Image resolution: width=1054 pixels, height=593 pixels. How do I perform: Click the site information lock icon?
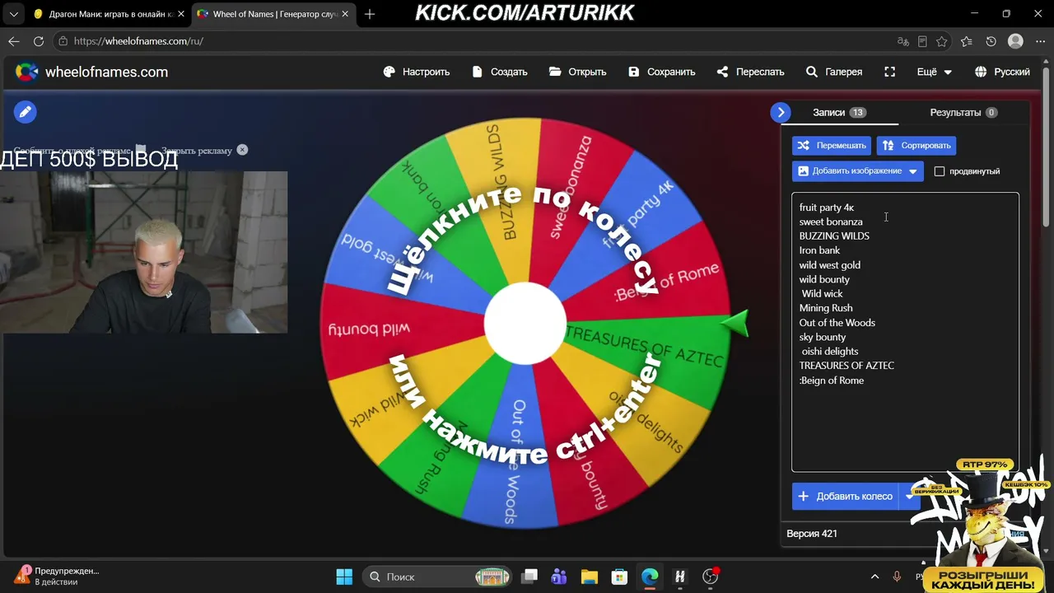63,41
